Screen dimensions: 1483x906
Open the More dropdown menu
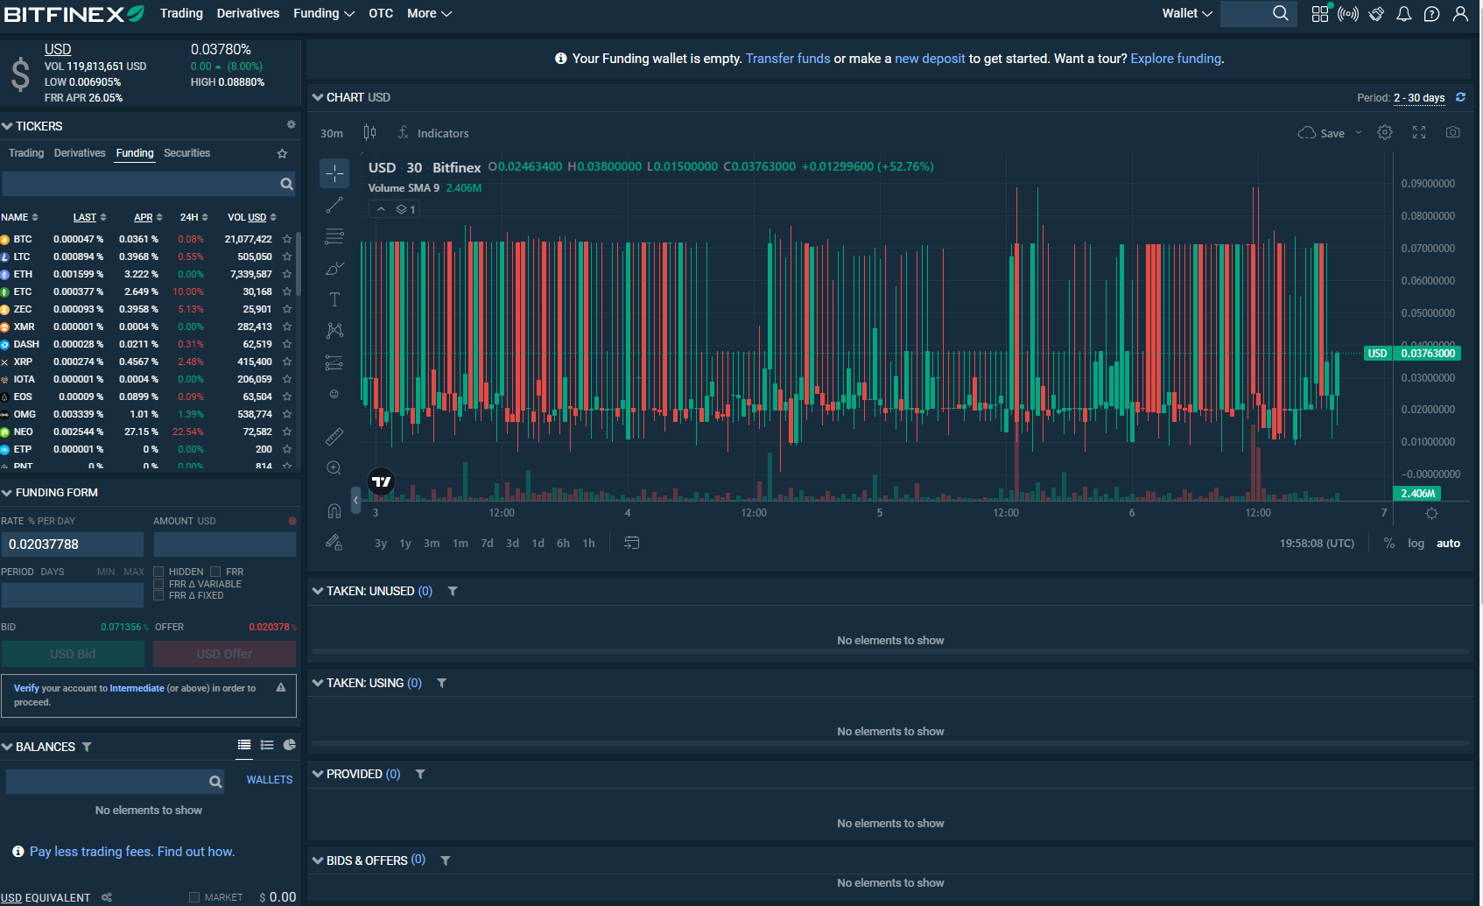point(429,13)
